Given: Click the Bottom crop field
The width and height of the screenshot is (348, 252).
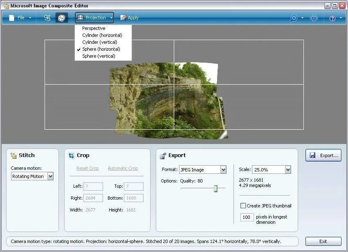Looking at the screenshot, I should [134, 198].
